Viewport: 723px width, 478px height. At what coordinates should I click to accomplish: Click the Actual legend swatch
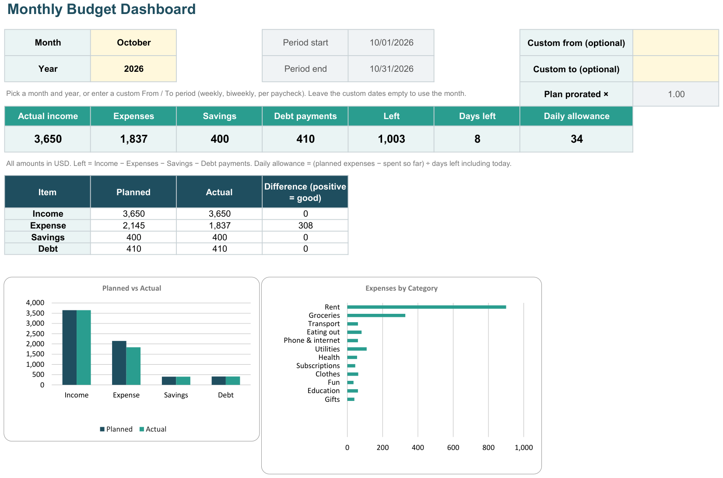point(142,429)
